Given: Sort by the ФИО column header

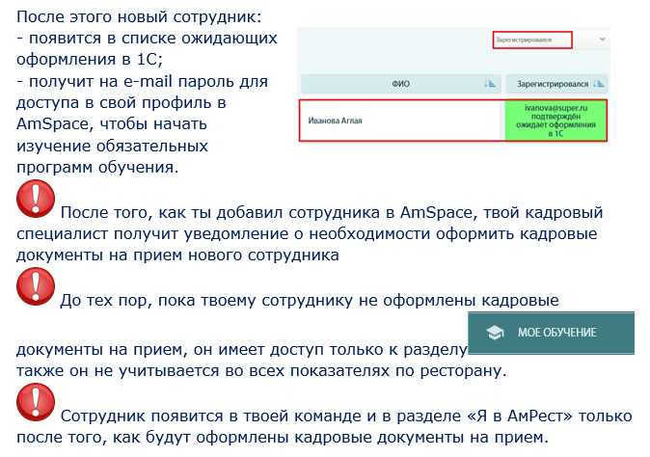Looking at the screenshot, I should click(x=401, y=84).
